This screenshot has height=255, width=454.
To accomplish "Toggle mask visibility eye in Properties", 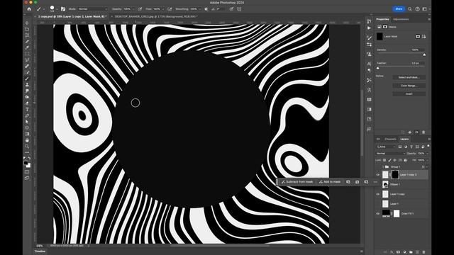I will [x=416, y=132].
